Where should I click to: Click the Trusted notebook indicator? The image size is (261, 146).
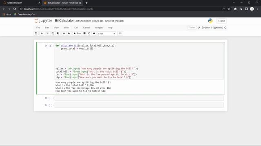tap(192, 28)
